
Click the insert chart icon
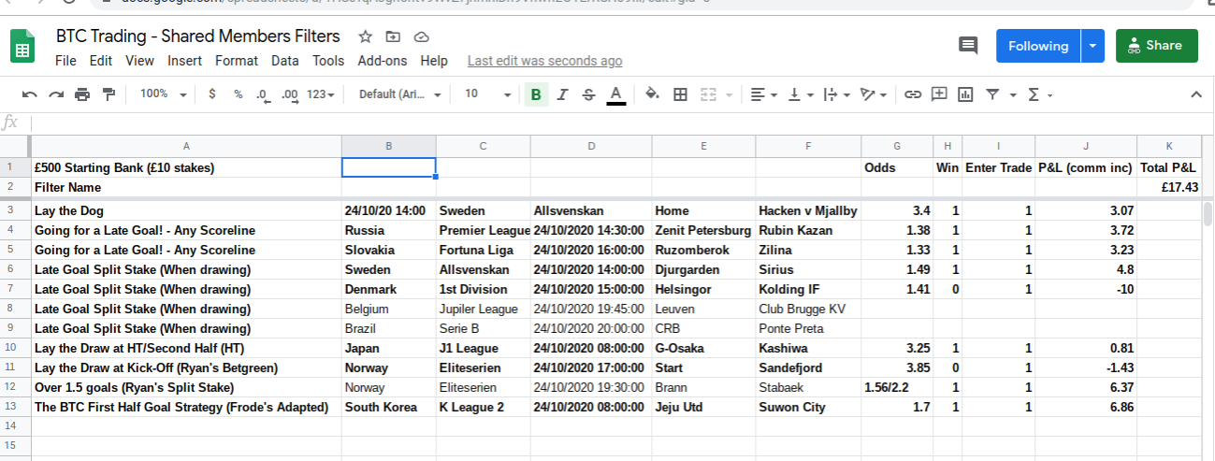(965, 94)
